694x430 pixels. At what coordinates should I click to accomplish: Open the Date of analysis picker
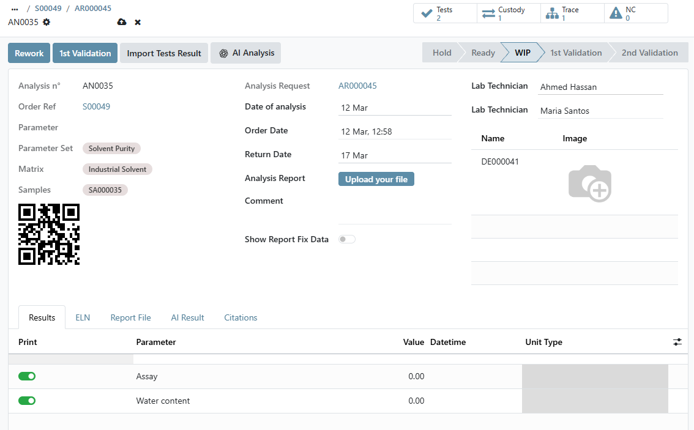click(394, 108)
